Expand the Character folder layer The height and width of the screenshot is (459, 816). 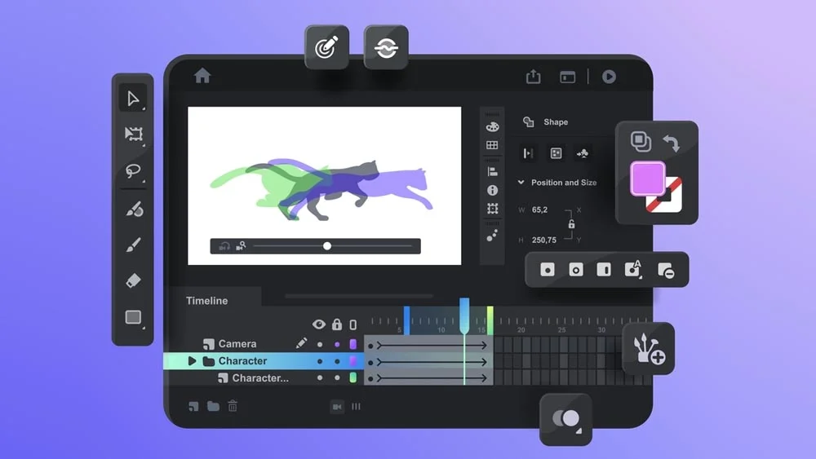(193, 361)
